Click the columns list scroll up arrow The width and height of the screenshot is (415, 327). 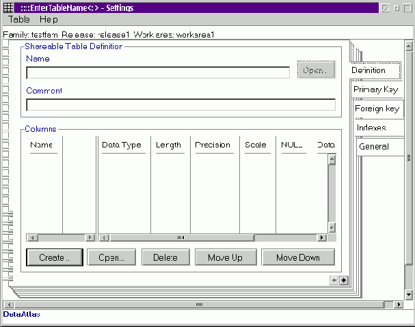332,160
